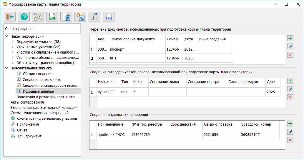Viewport: 304px width, 160px height.
Task: Open help with the question mark icon
Action: pos(24,17)
